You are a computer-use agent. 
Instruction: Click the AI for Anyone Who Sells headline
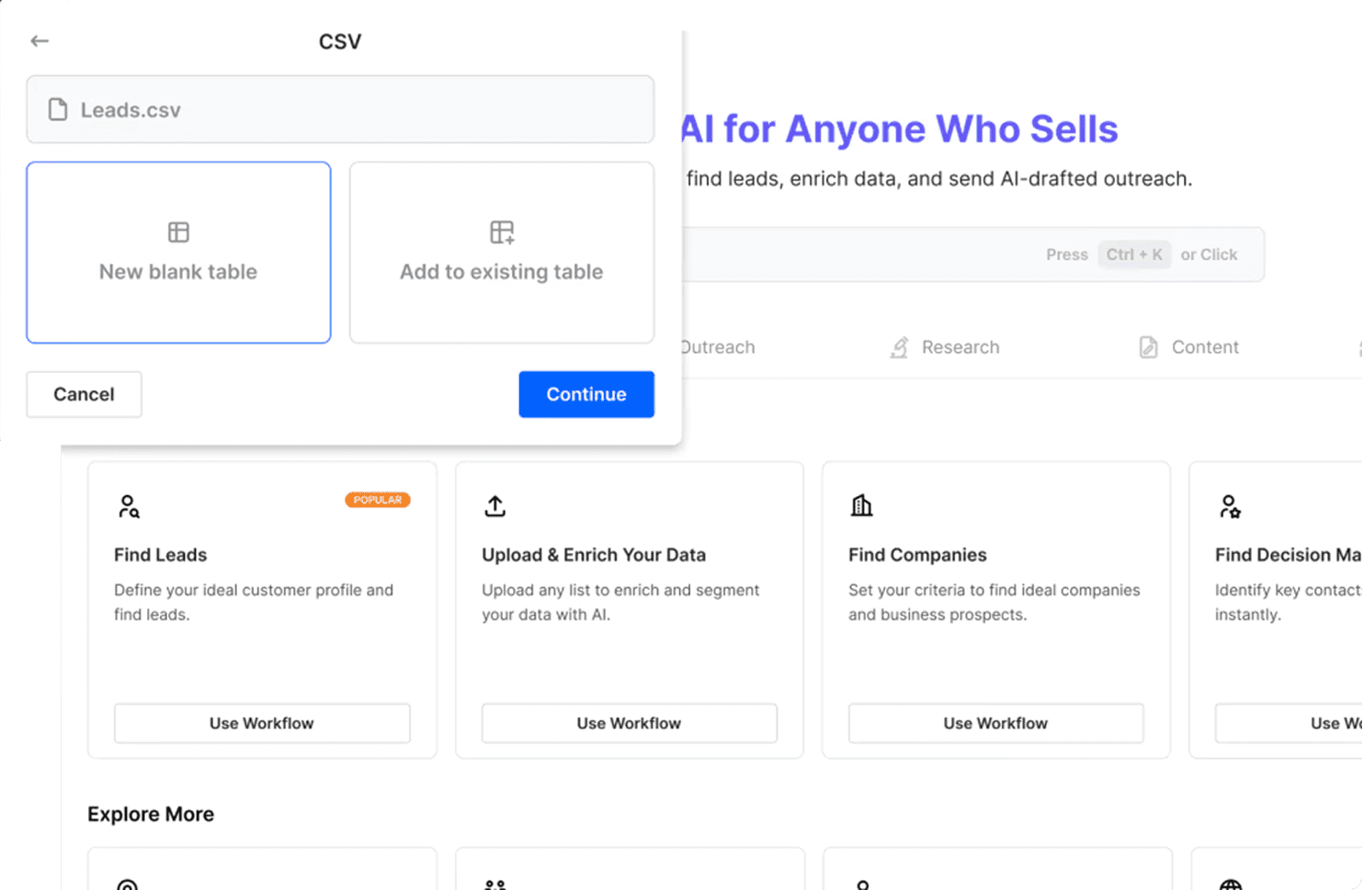(900, 129)
